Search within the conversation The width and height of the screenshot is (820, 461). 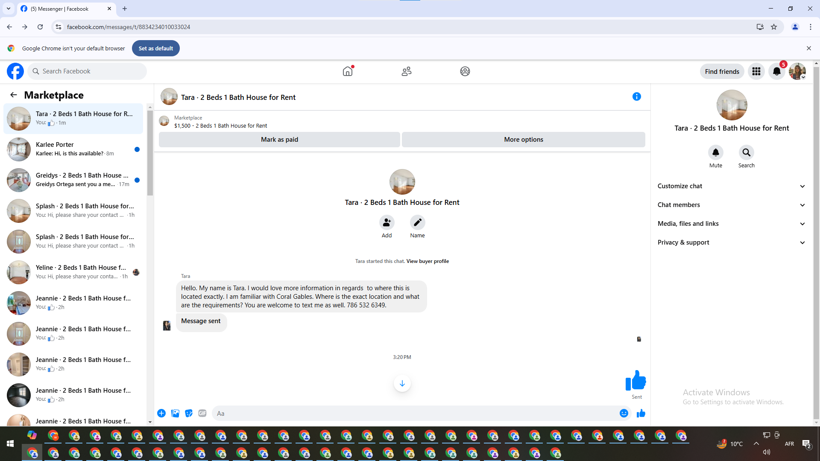tap(747, 152)
